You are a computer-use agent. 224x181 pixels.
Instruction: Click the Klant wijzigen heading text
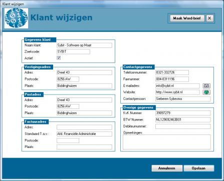(x=61, y=17)
